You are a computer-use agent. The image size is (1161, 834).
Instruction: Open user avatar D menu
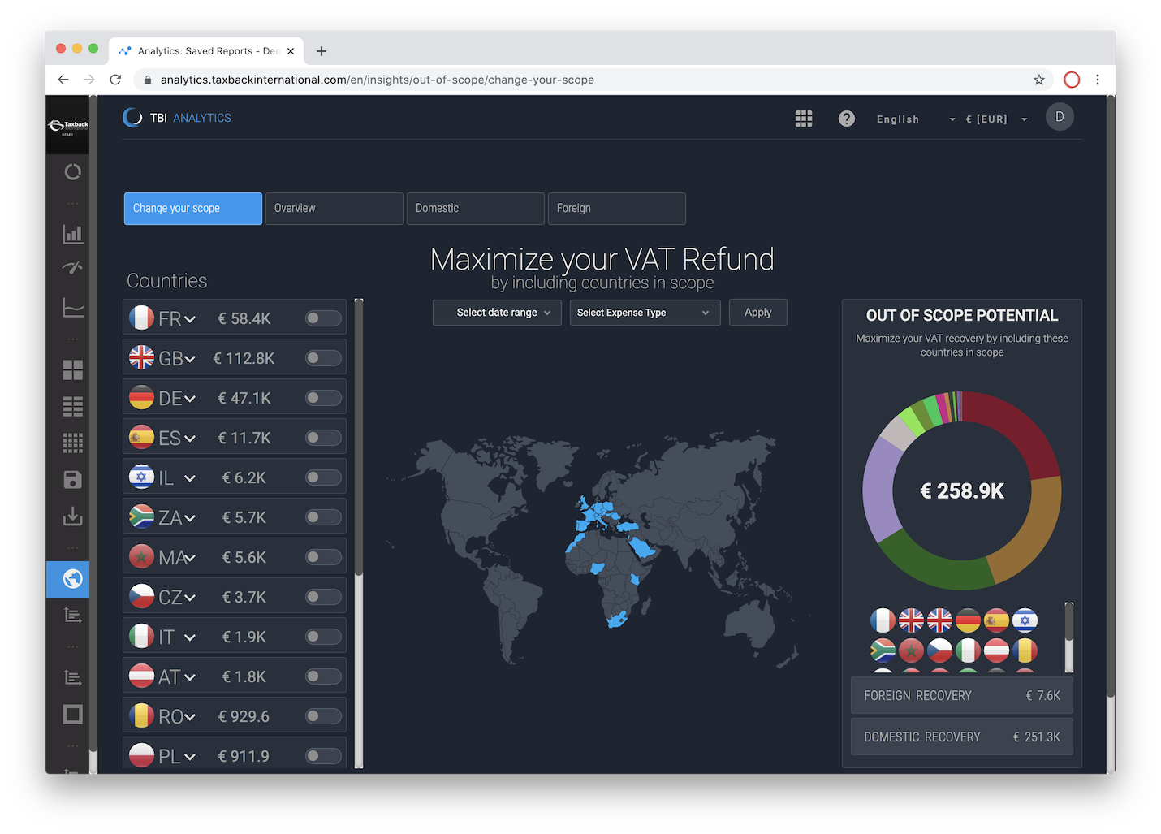tap(1060, 117)
